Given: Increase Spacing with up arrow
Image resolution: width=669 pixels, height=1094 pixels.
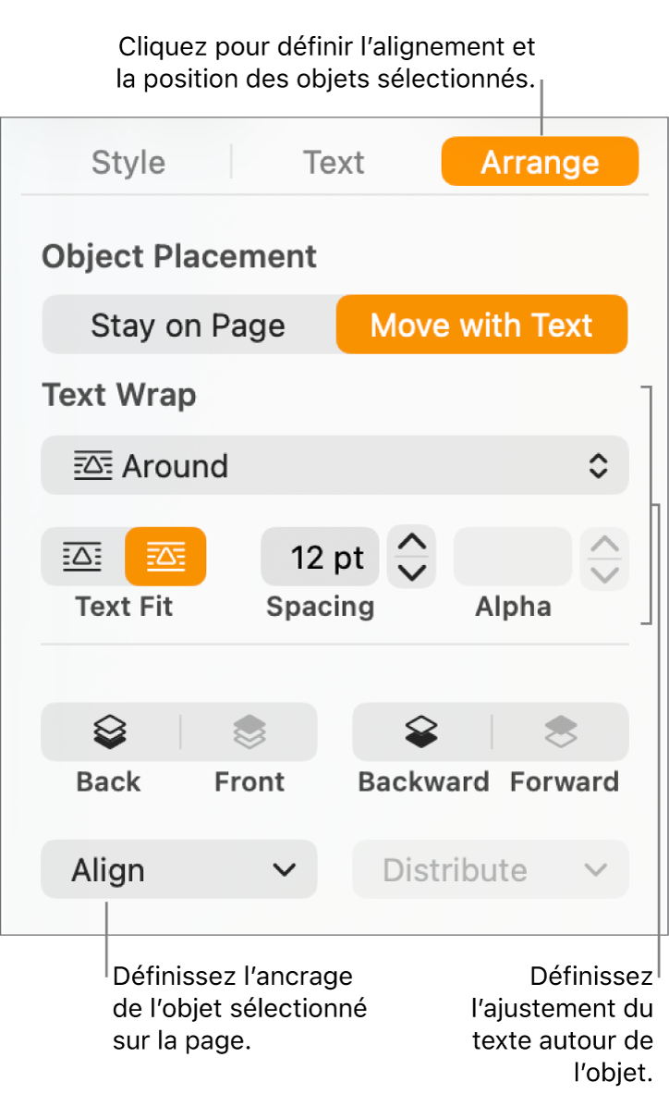Looking at the screenshot, I should (x=411, y=543).
